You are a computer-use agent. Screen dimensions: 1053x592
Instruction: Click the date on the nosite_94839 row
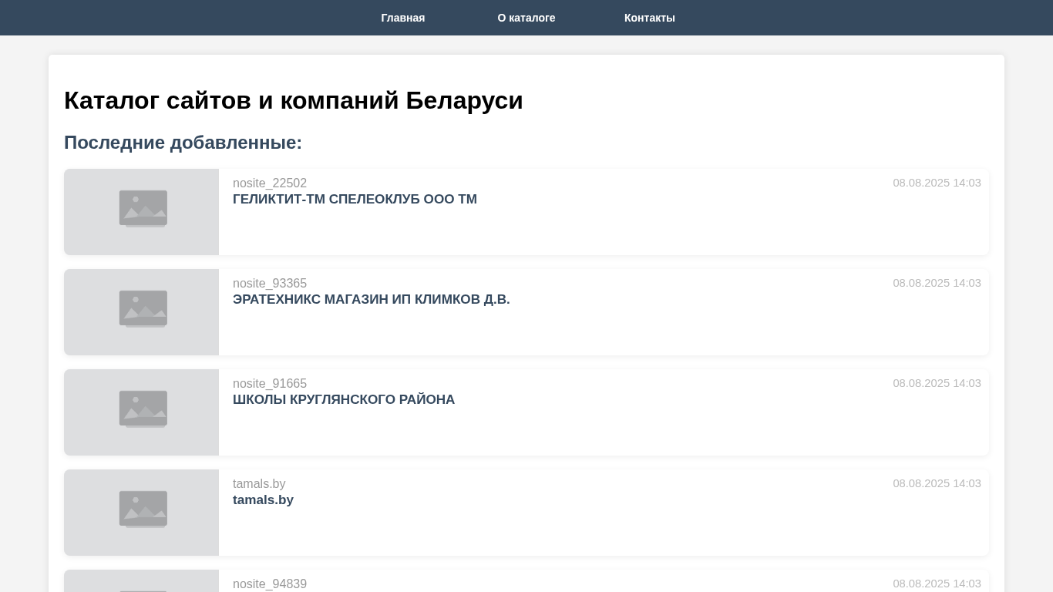coord(937,584)
